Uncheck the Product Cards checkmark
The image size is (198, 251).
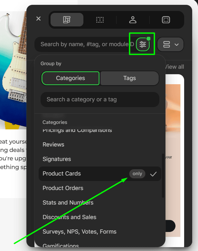[x=154, y=174]
